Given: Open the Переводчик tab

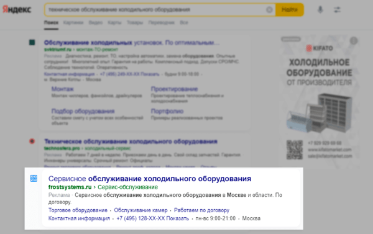Looking at the screenshot, I should pyautogui.click(x=162, y=22).
